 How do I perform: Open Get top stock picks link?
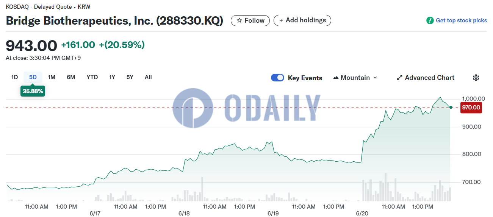[457, 20]
